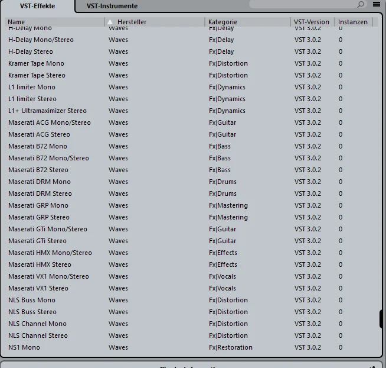Select Maserati VX1 Stereo row

coord(191,289)
